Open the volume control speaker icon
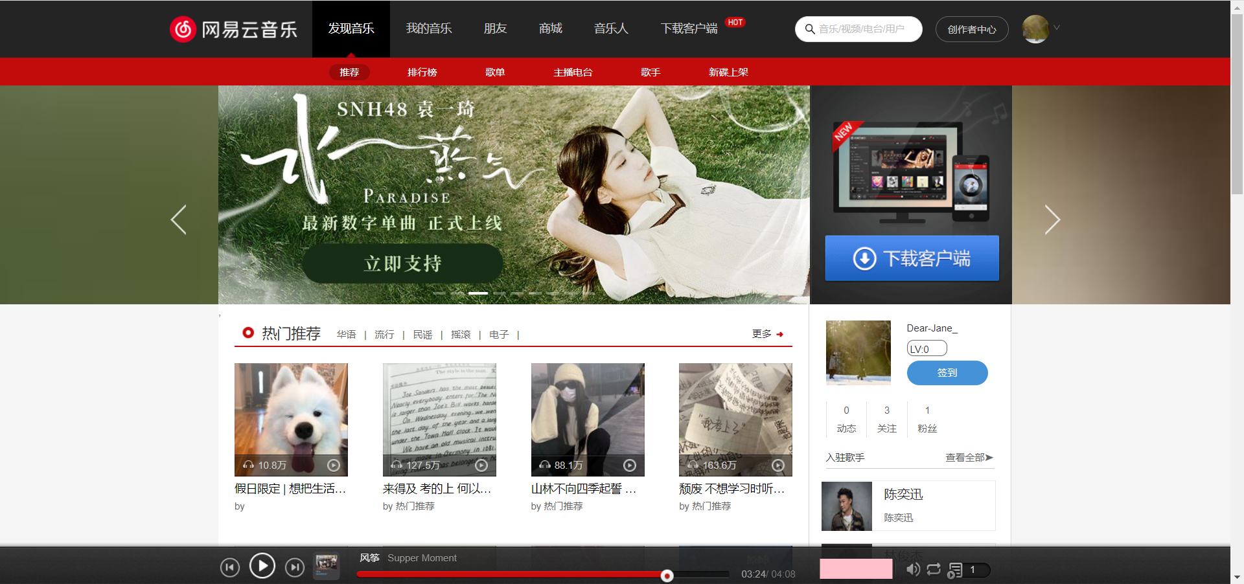Image resolution: width=1244 pixels, height=584 pixels. [914, 570]
